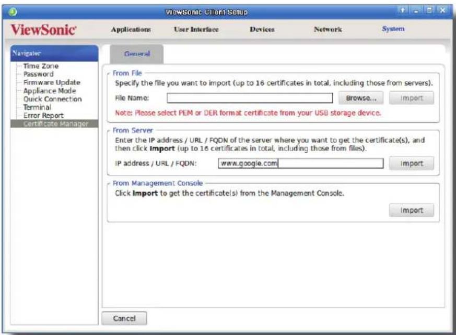456x335 pixels.
Task: Select Password in Navigator
Action: [38, 75]
